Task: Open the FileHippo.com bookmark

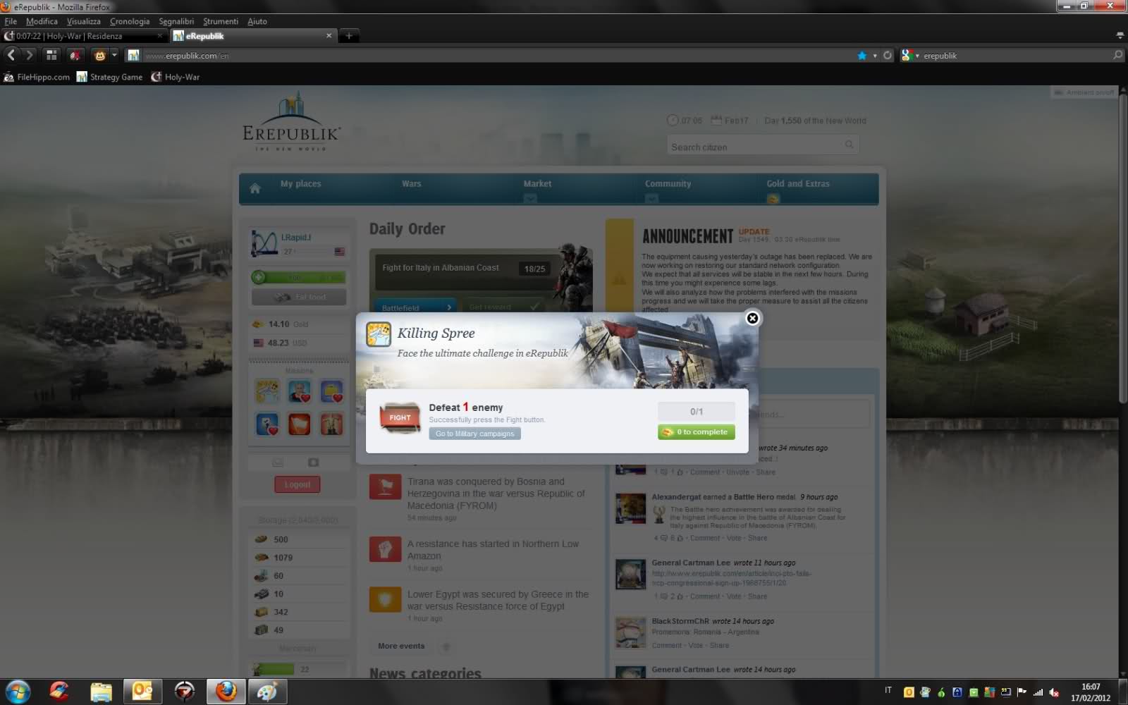Action: (37, 77)
